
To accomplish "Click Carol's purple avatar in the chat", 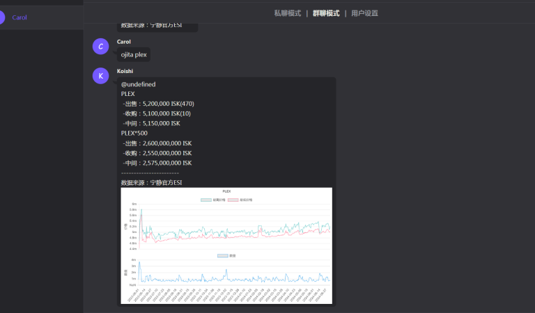I will click(x=101, y=47).
